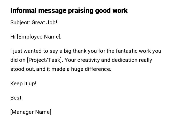Viewport: 181px width, 128px height.
Task: Click the [Employee Name] placeholder
Action: point(39,37)
